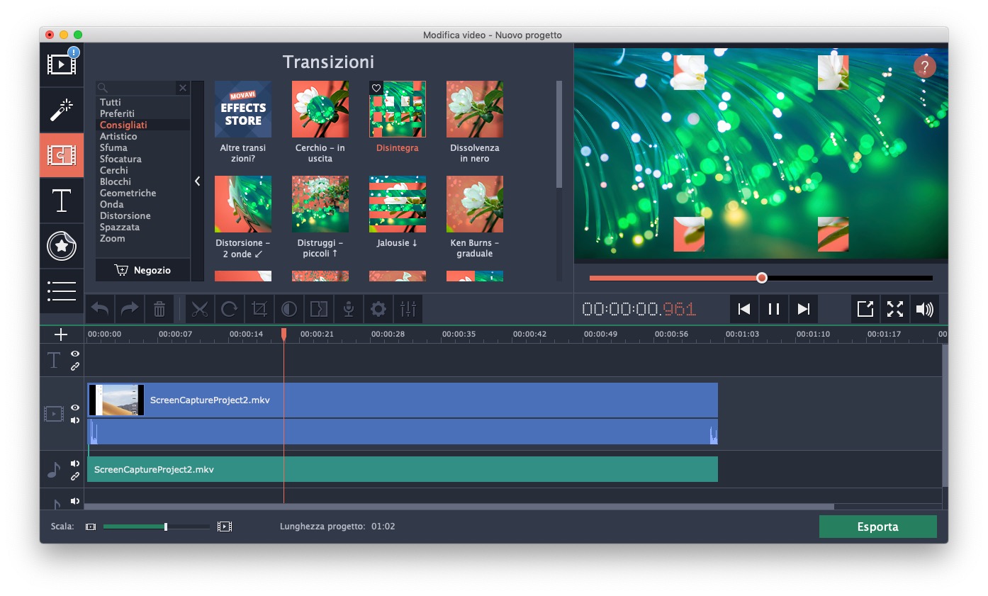Image resolution: width=988 pixels, height=596 pixels.
Task: Select the Dissolvenza in nero transition
Action: (x=475, y=109)
